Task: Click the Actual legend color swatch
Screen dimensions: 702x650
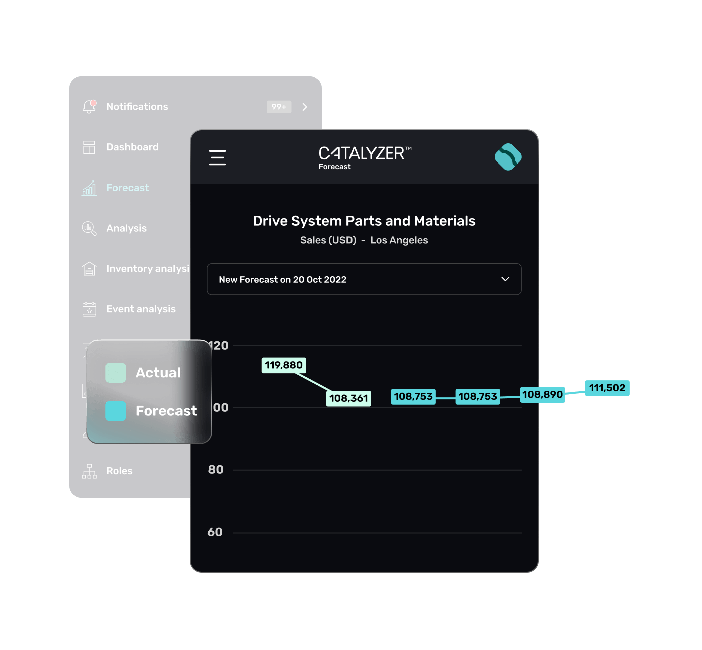Action: (116, 373)
